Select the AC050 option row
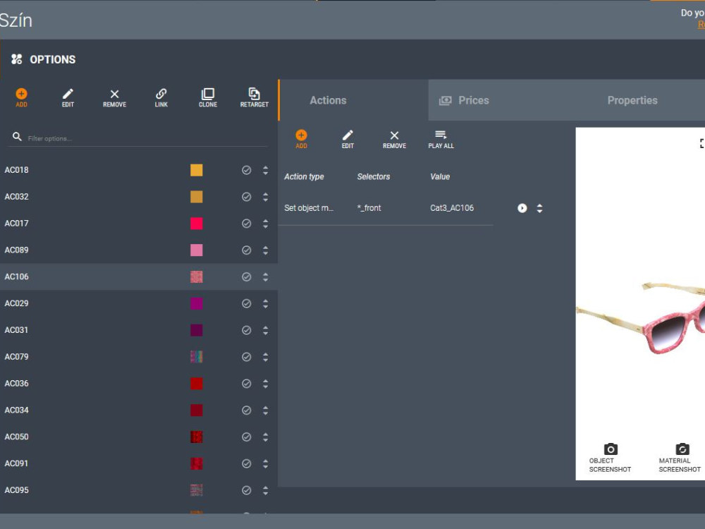The width and height of the screenshot is (705, 529). point(138,437)
